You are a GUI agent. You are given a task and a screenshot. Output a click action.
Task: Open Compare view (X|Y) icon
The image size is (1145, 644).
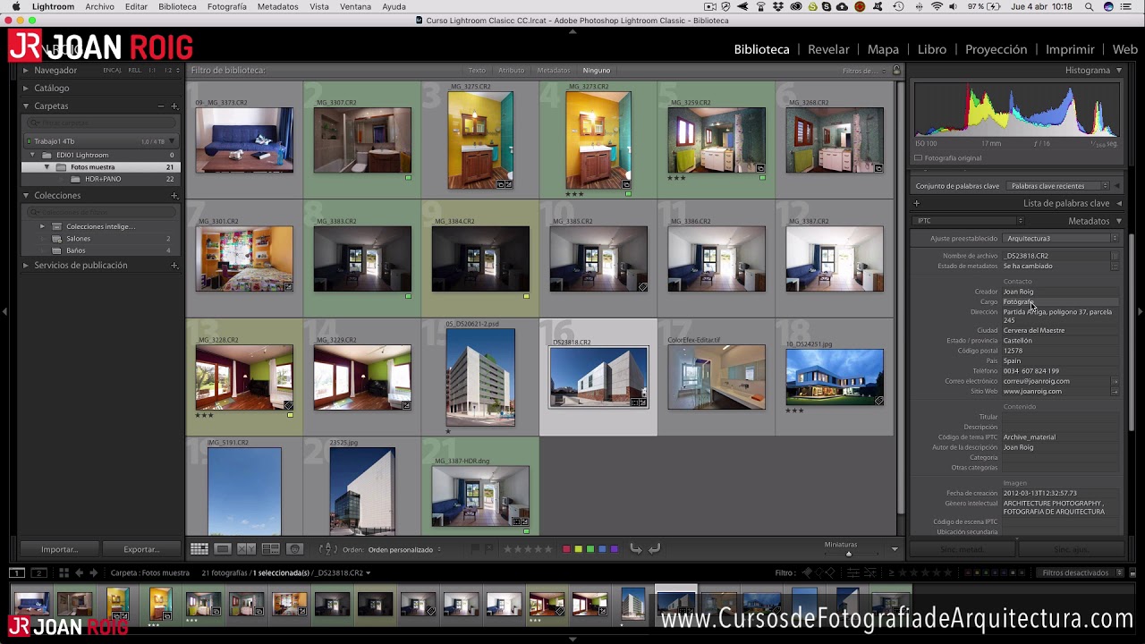click(246, 549)
